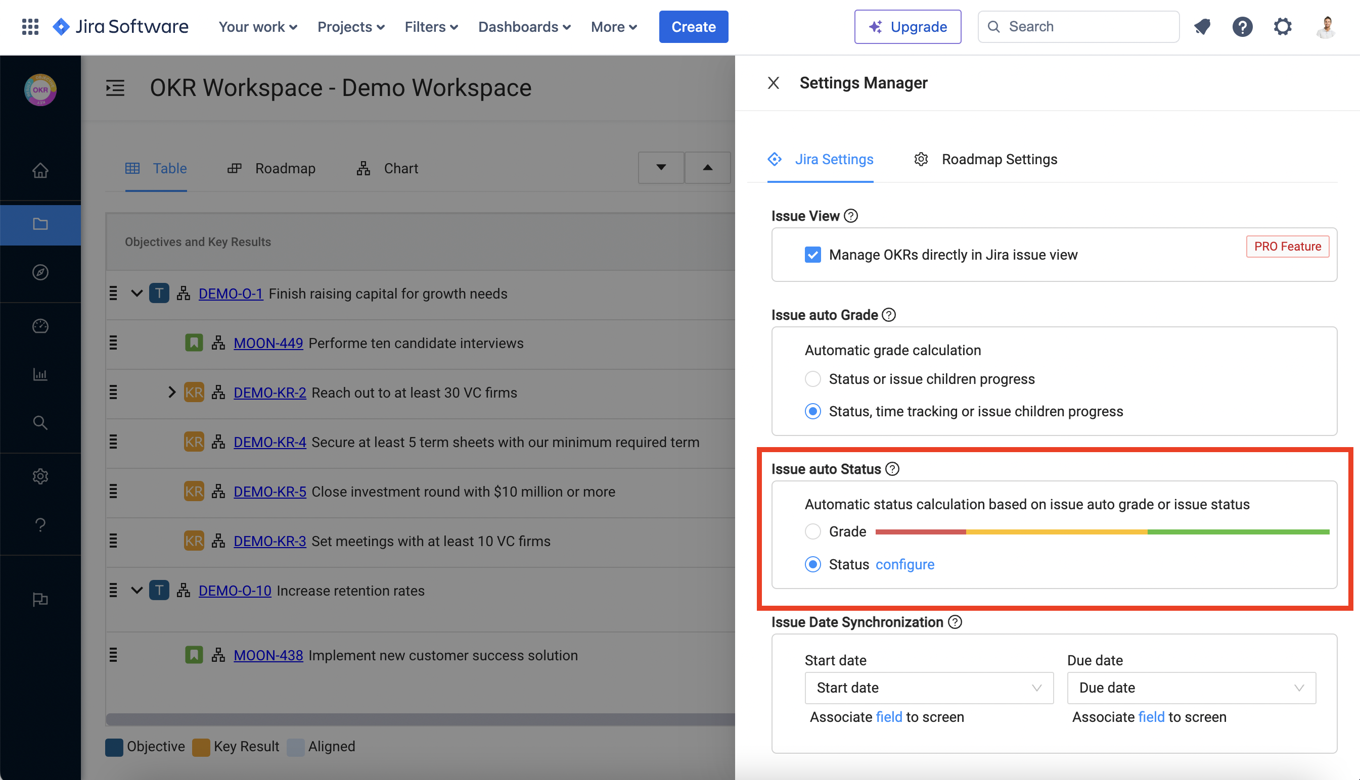Click the home icon in the sidebar

pyautogui.click(x=40, y=170)
